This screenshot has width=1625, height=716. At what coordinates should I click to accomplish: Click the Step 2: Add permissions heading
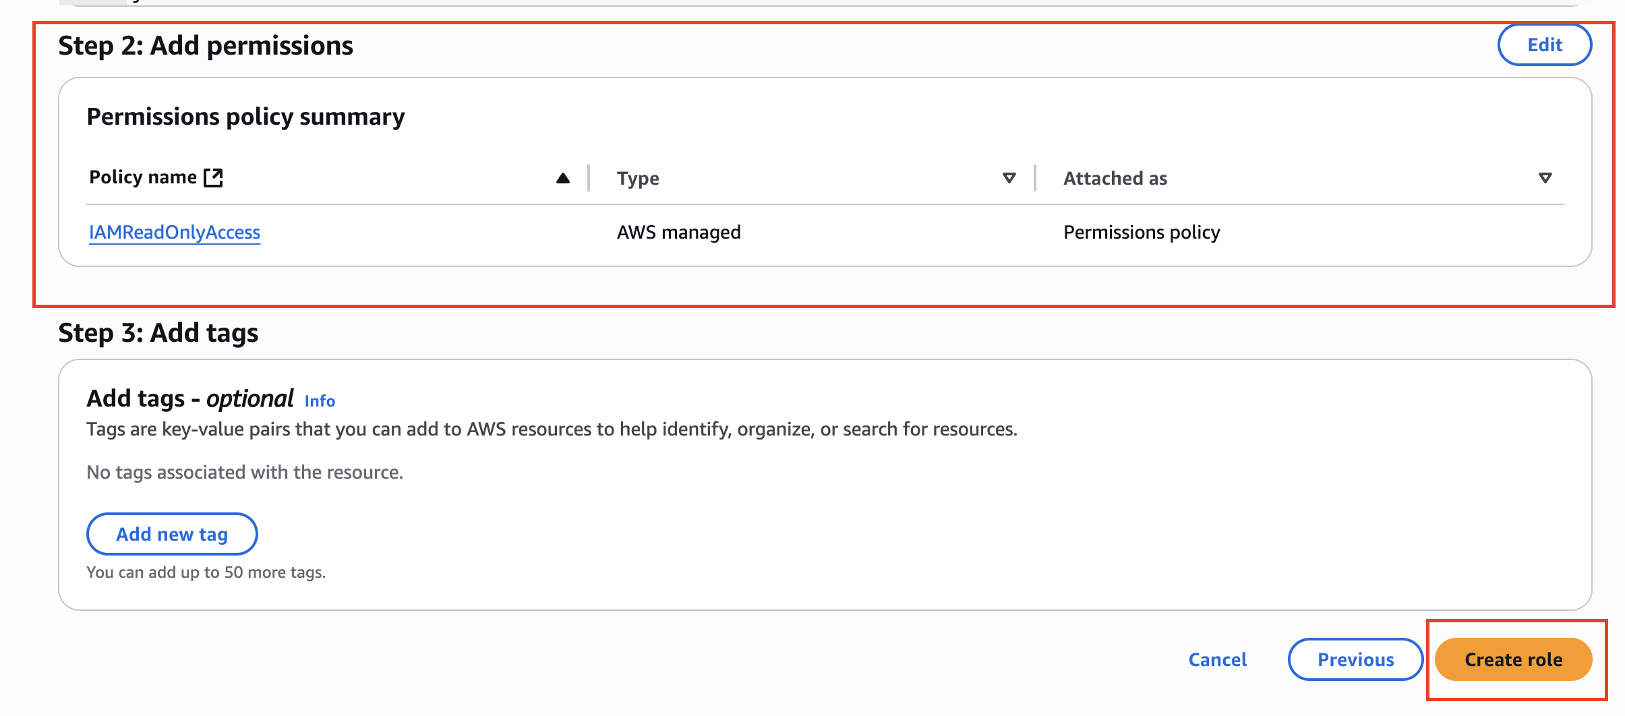coord(206,46)
